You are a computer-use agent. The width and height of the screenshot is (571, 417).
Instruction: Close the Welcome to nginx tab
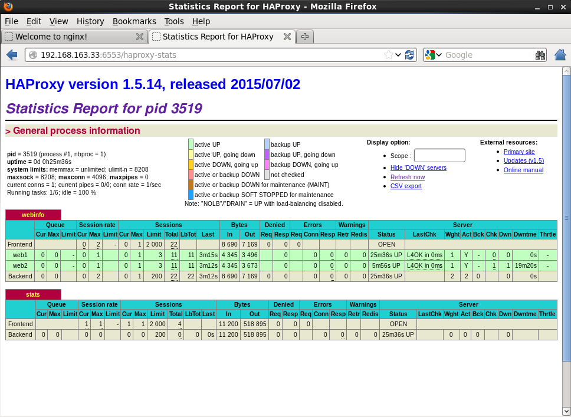[x=140, y=37]
